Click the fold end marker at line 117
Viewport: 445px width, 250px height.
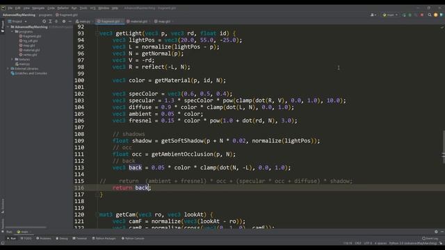[x=97, y=194]
